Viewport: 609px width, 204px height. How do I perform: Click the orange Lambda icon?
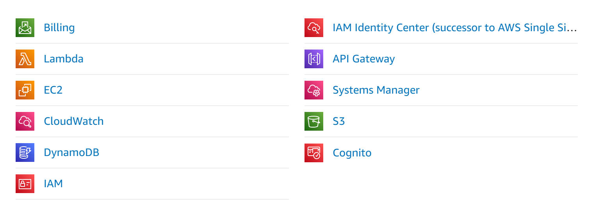coord(25,59)
